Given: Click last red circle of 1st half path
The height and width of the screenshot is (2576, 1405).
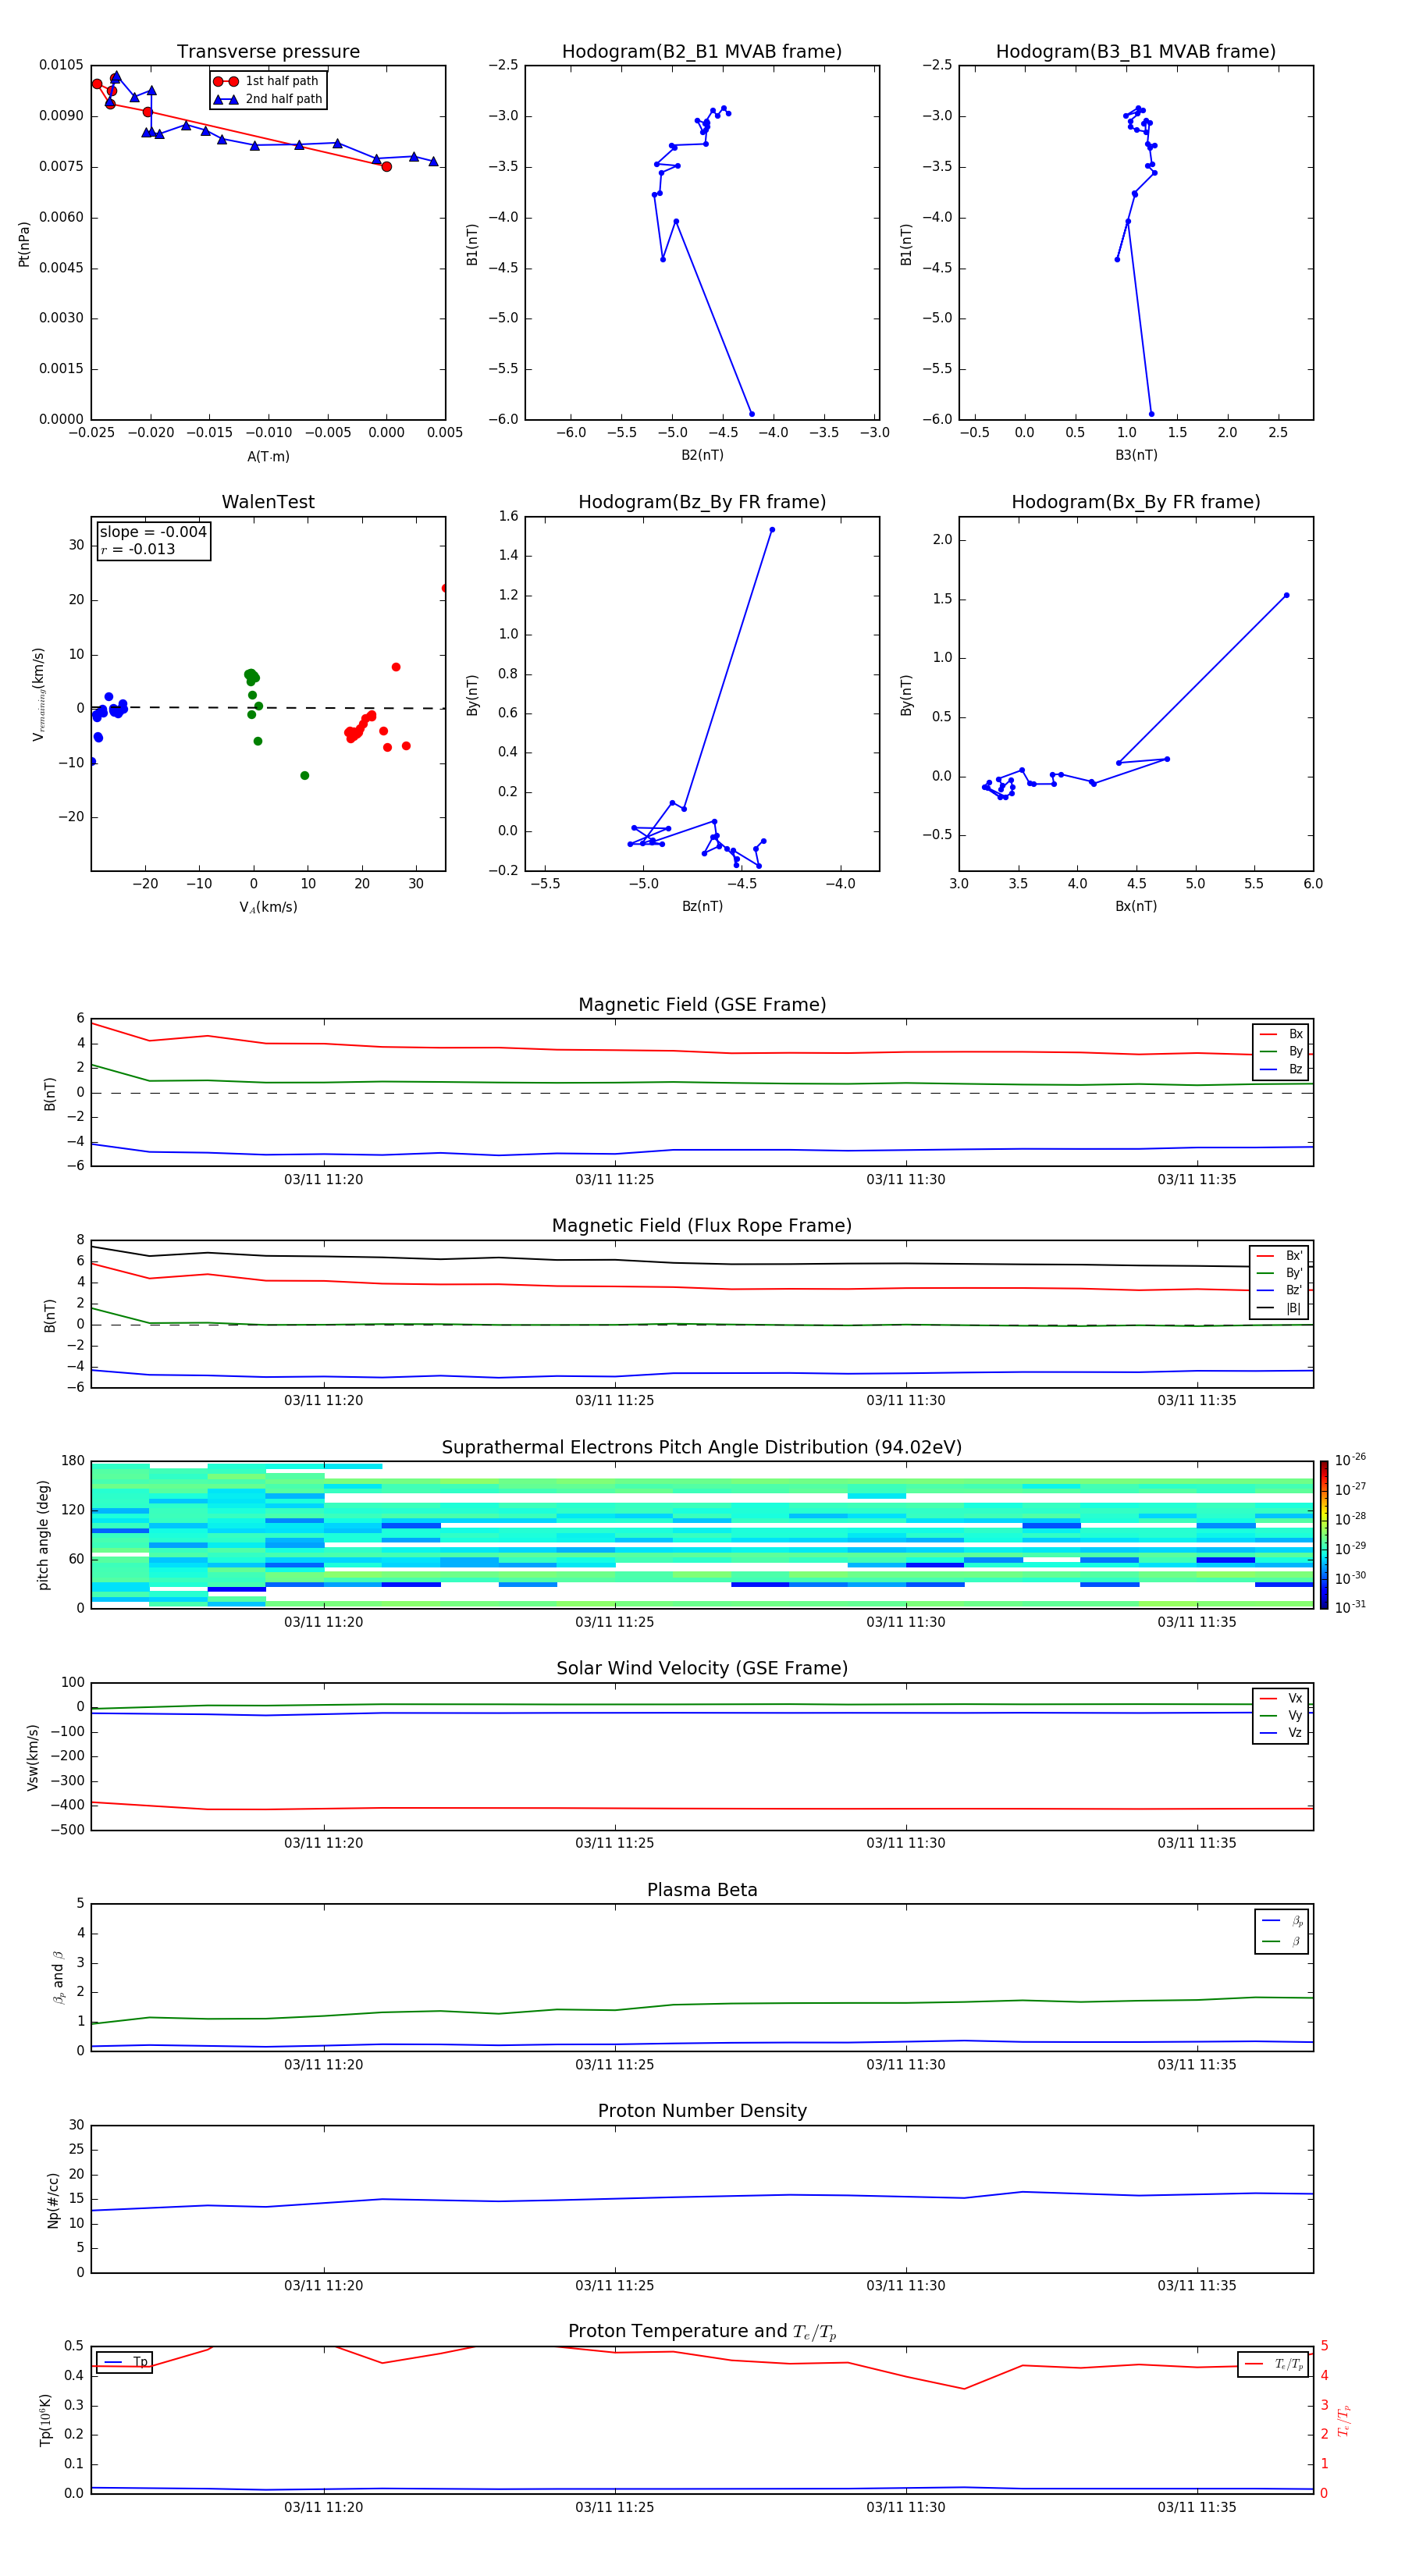Looking at the screenshot, I should [x=386, y=167].
